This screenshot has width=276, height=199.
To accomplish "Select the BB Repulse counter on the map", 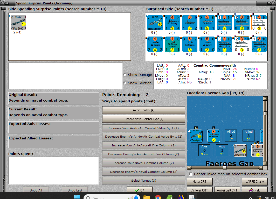I will 213,136.
